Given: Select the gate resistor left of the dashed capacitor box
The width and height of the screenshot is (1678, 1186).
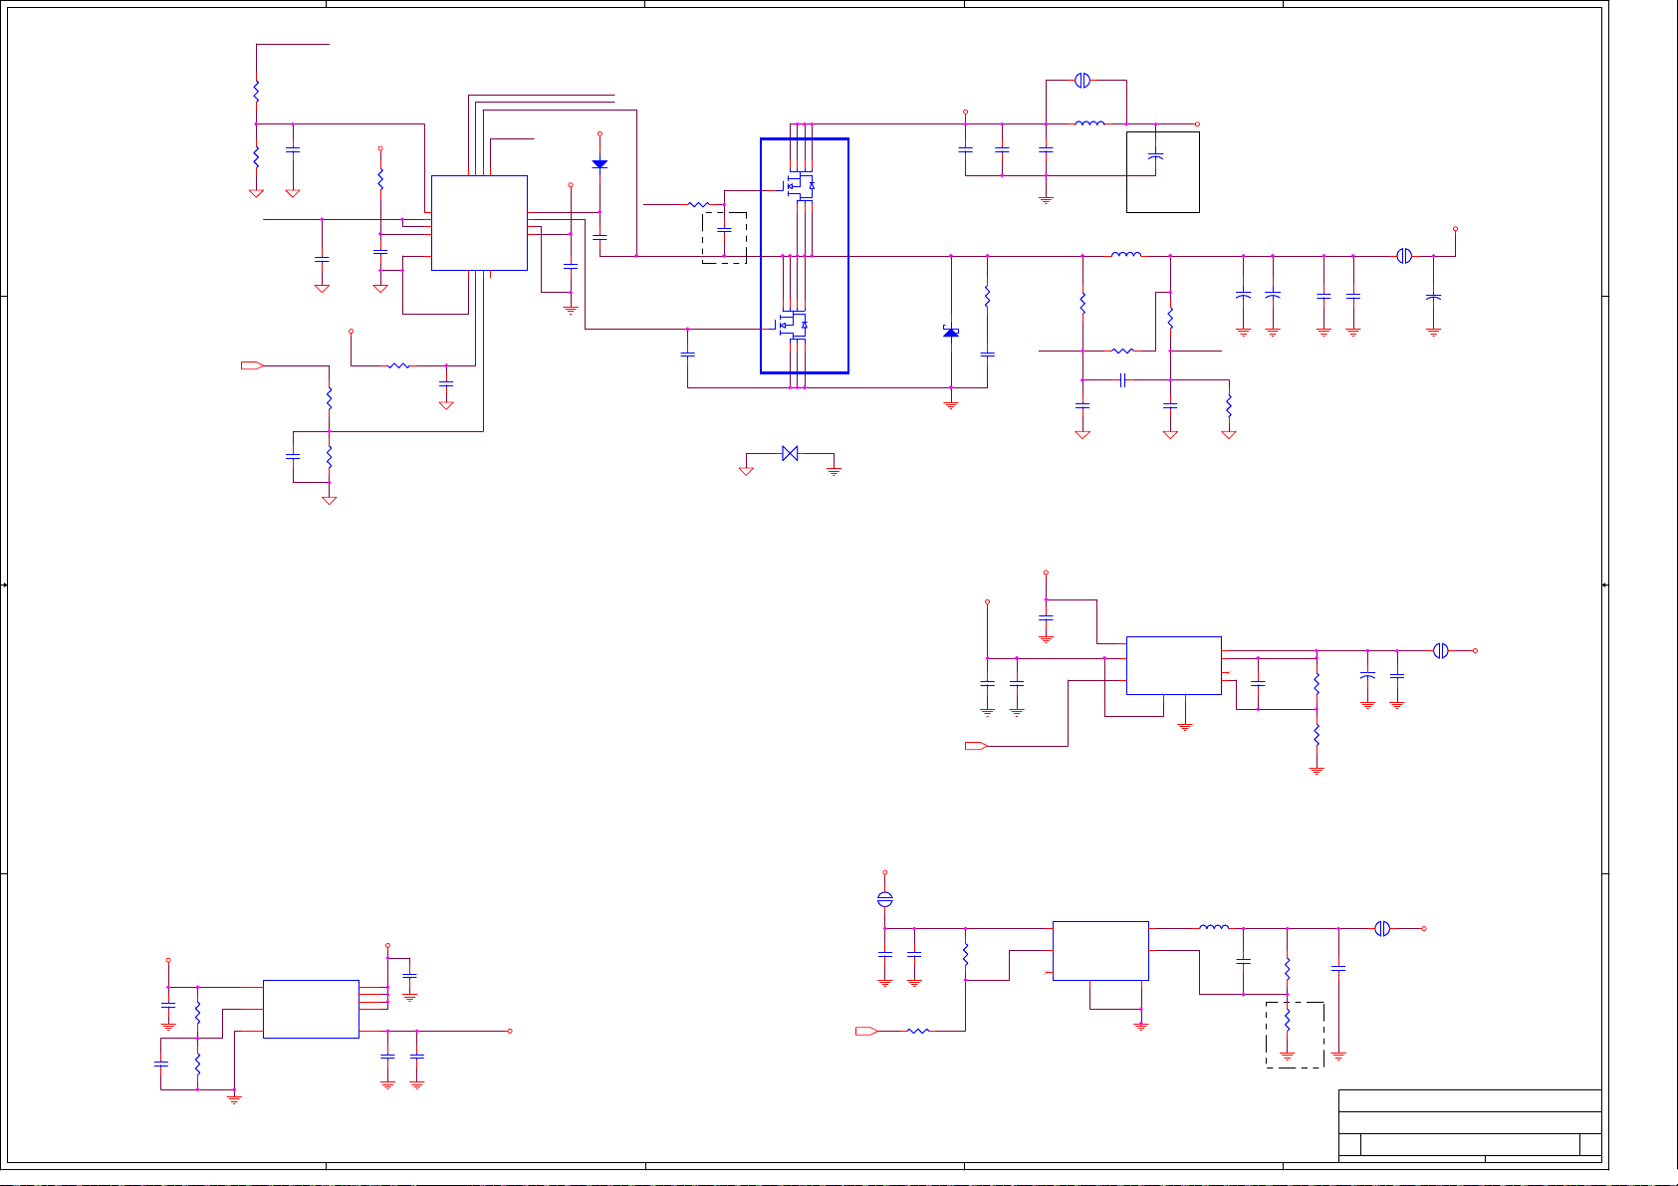Looking at the screenshot, I should (698, 204).
